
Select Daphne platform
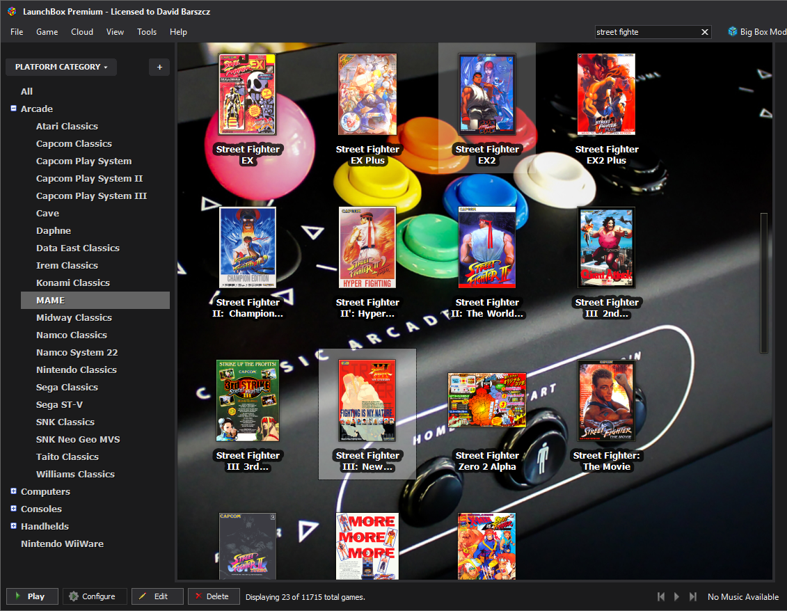click(x=53, y=230)
